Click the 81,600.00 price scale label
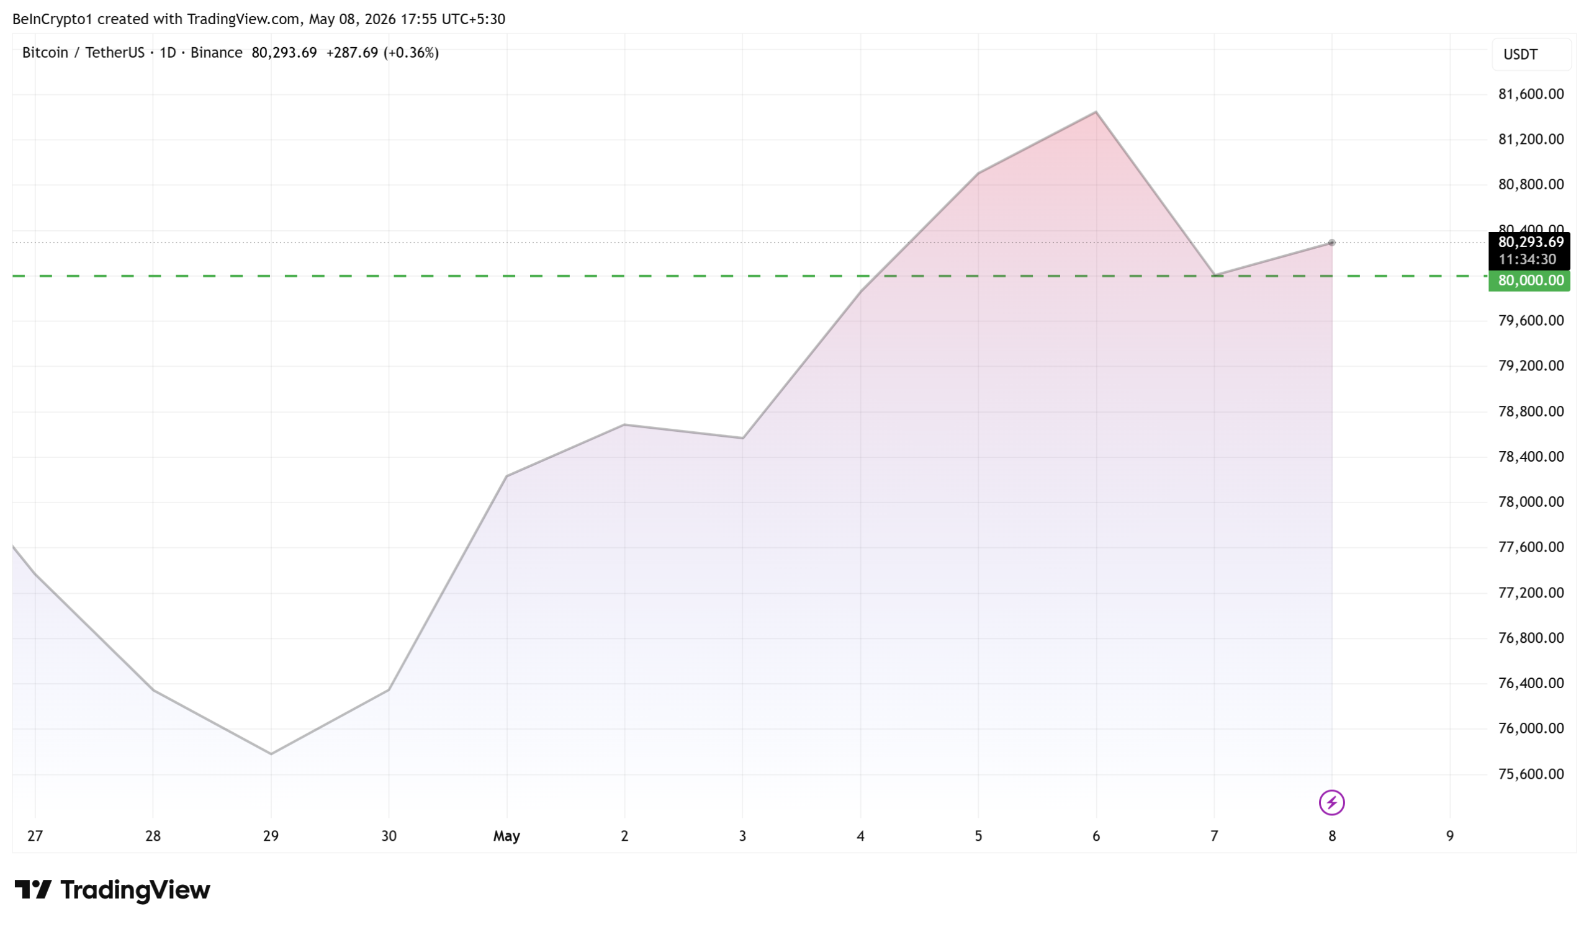Viewport: 1589px width, 927px height. (x=1531, y=94)
